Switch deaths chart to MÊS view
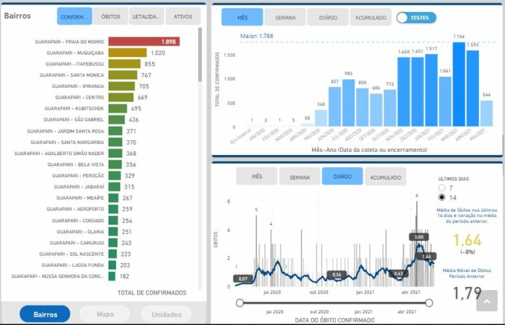The height and width of the screenshot is (325, 505). point(256,176)
